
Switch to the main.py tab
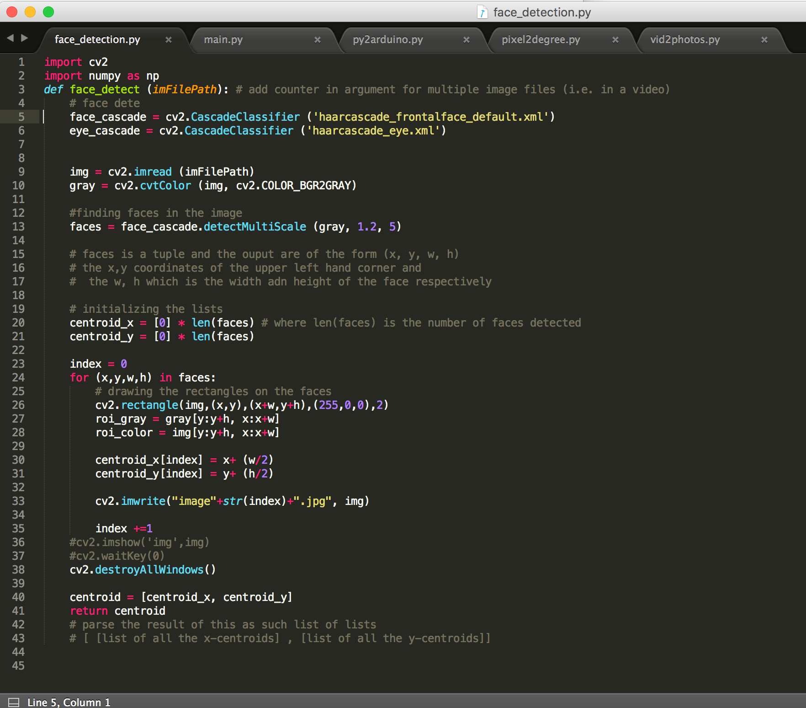(260, 40)
